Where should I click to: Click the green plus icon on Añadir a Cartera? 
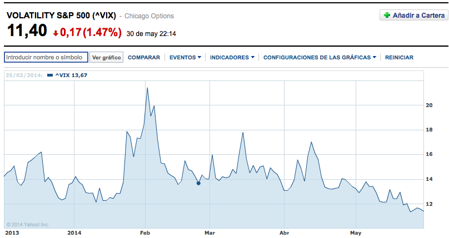387,15
